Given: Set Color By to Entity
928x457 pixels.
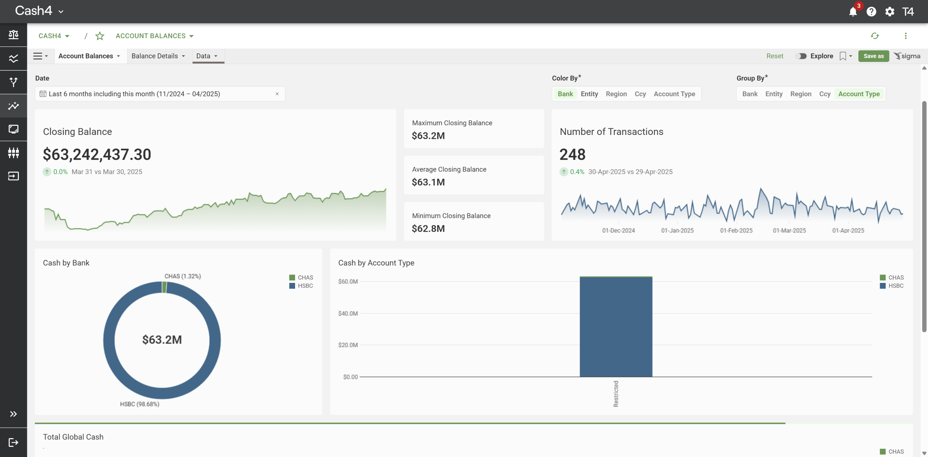Looking at the screenshot, I should point(589,94).
